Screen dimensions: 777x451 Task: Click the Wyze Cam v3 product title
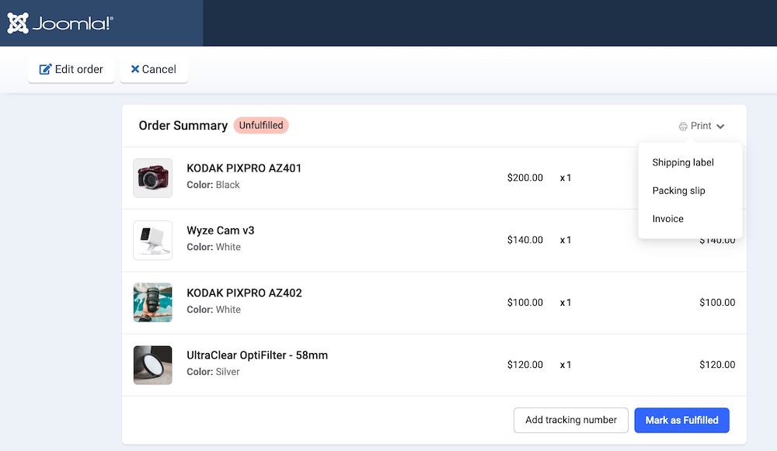pos(221,231)
